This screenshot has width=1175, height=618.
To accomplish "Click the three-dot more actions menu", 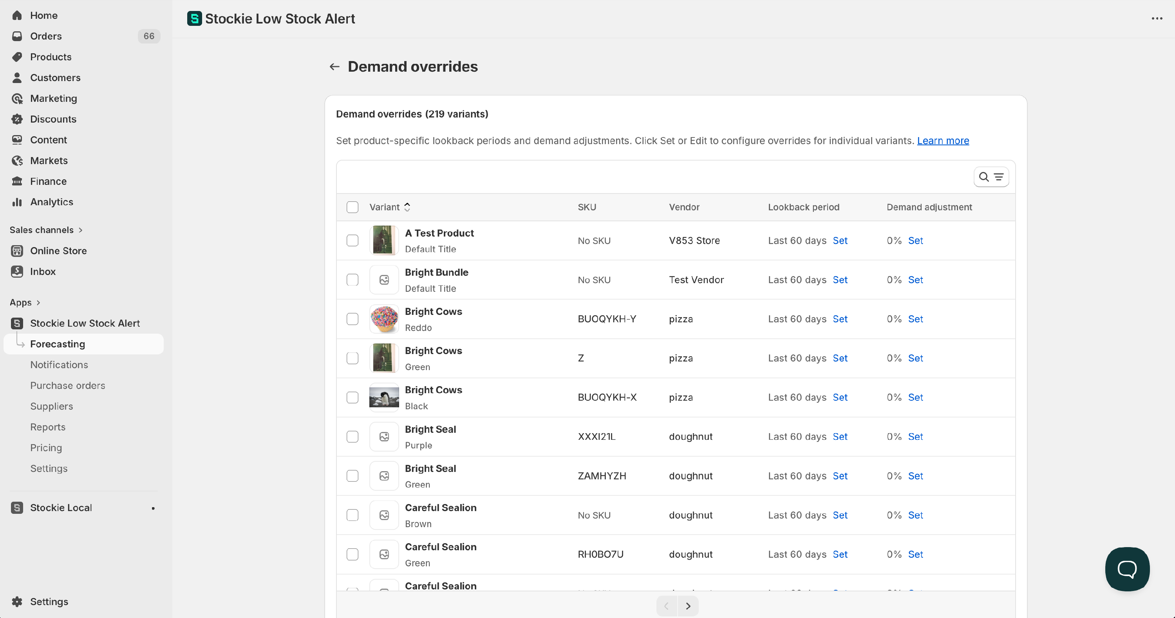I will coord(1157,19).
